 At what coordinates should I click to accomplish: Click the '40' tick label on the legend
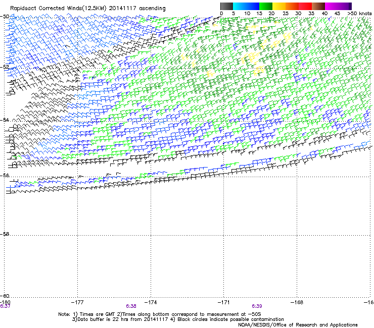[324, 14]
